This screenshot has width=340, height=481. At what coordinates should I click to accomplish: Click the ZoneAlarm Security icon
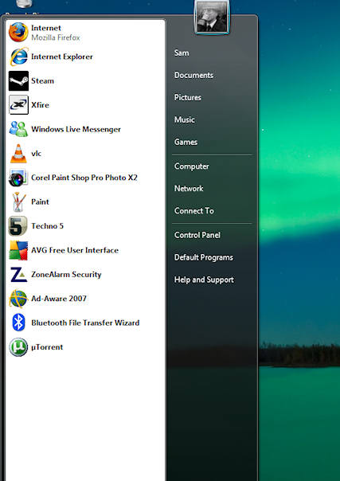[18, 275]
